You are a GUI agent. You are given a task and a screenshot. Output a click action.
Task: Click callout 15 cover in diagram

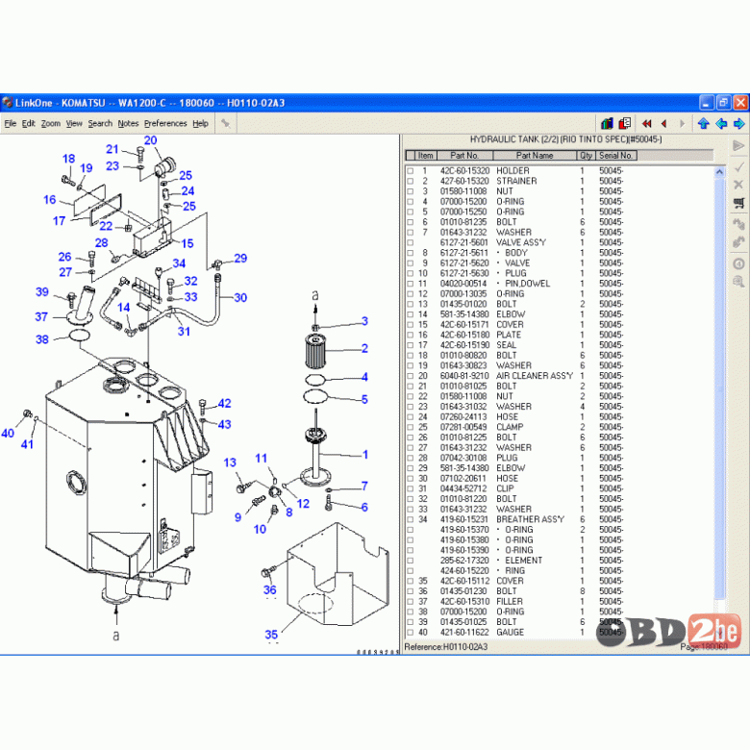pos(187,243)
